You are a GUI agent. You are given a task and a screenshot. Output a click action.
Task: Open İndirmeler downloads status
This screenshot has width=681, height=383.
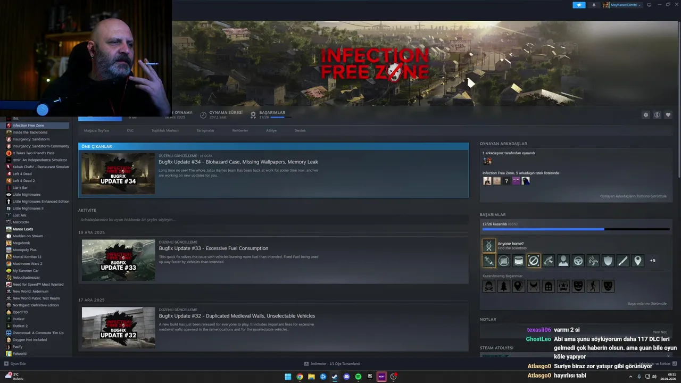coord(333,364)
